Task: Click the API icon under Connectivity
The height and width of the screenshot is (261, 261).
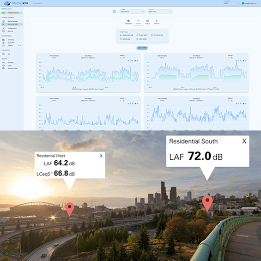Action: tap(3, 54)
